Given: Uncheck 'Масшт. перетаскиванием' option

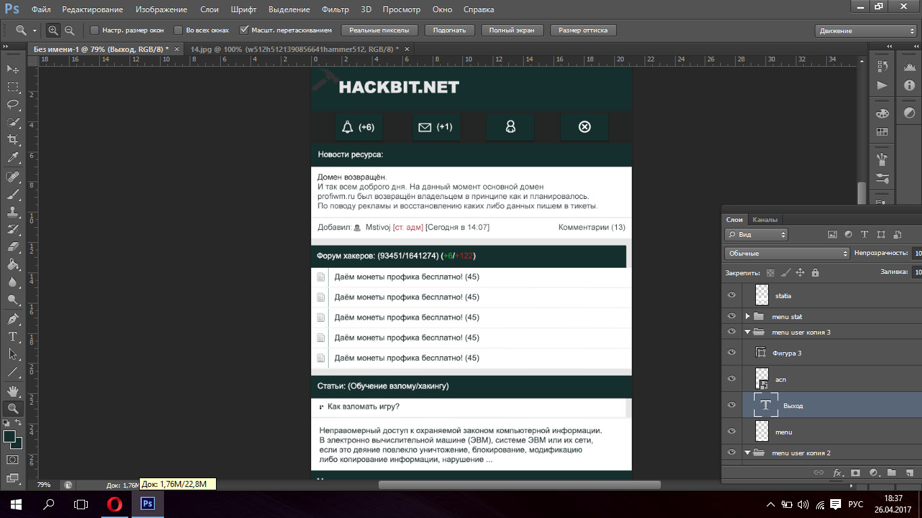Looking at the screenshot, I should coord(244,30).
